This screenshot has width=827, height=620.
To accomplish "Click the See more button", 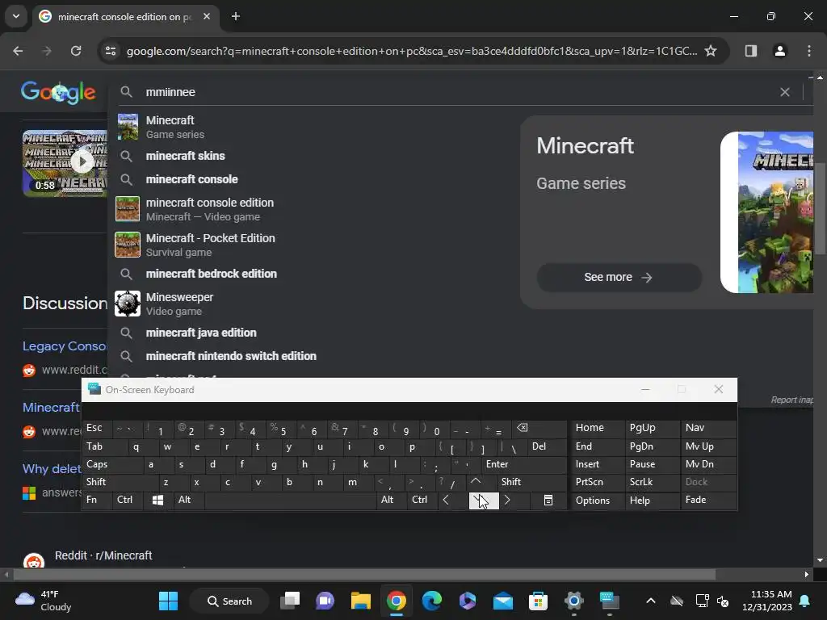I will click(619, 278).
